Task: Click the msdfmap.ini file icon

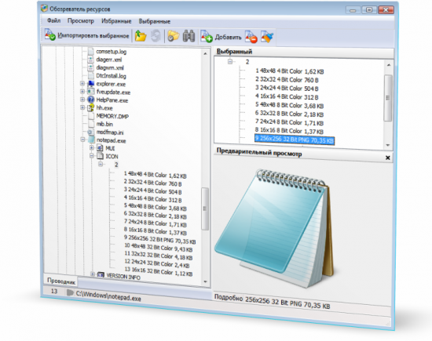Action: click(91, 132)
